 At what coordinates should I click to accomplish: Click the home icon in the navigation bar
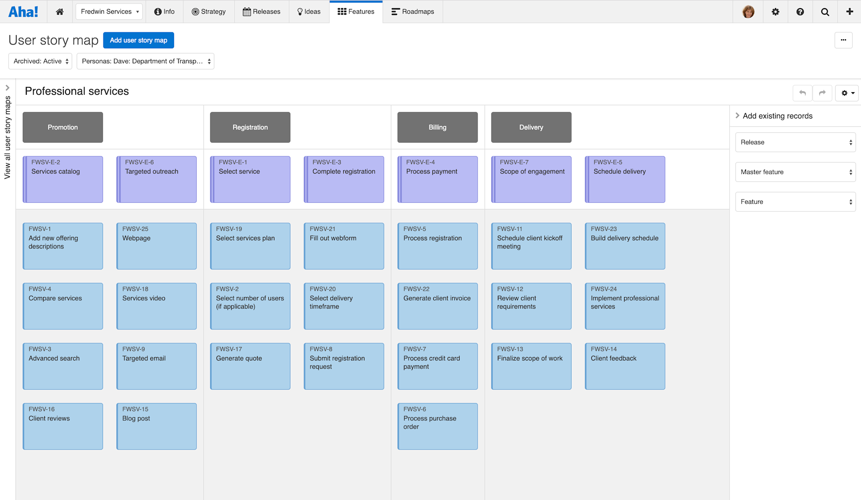tap(59, 12)
